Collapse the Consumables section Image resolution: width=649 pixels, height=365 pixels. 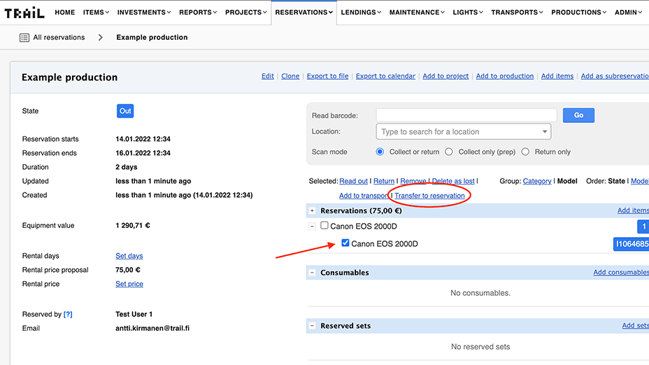(312, 273)
